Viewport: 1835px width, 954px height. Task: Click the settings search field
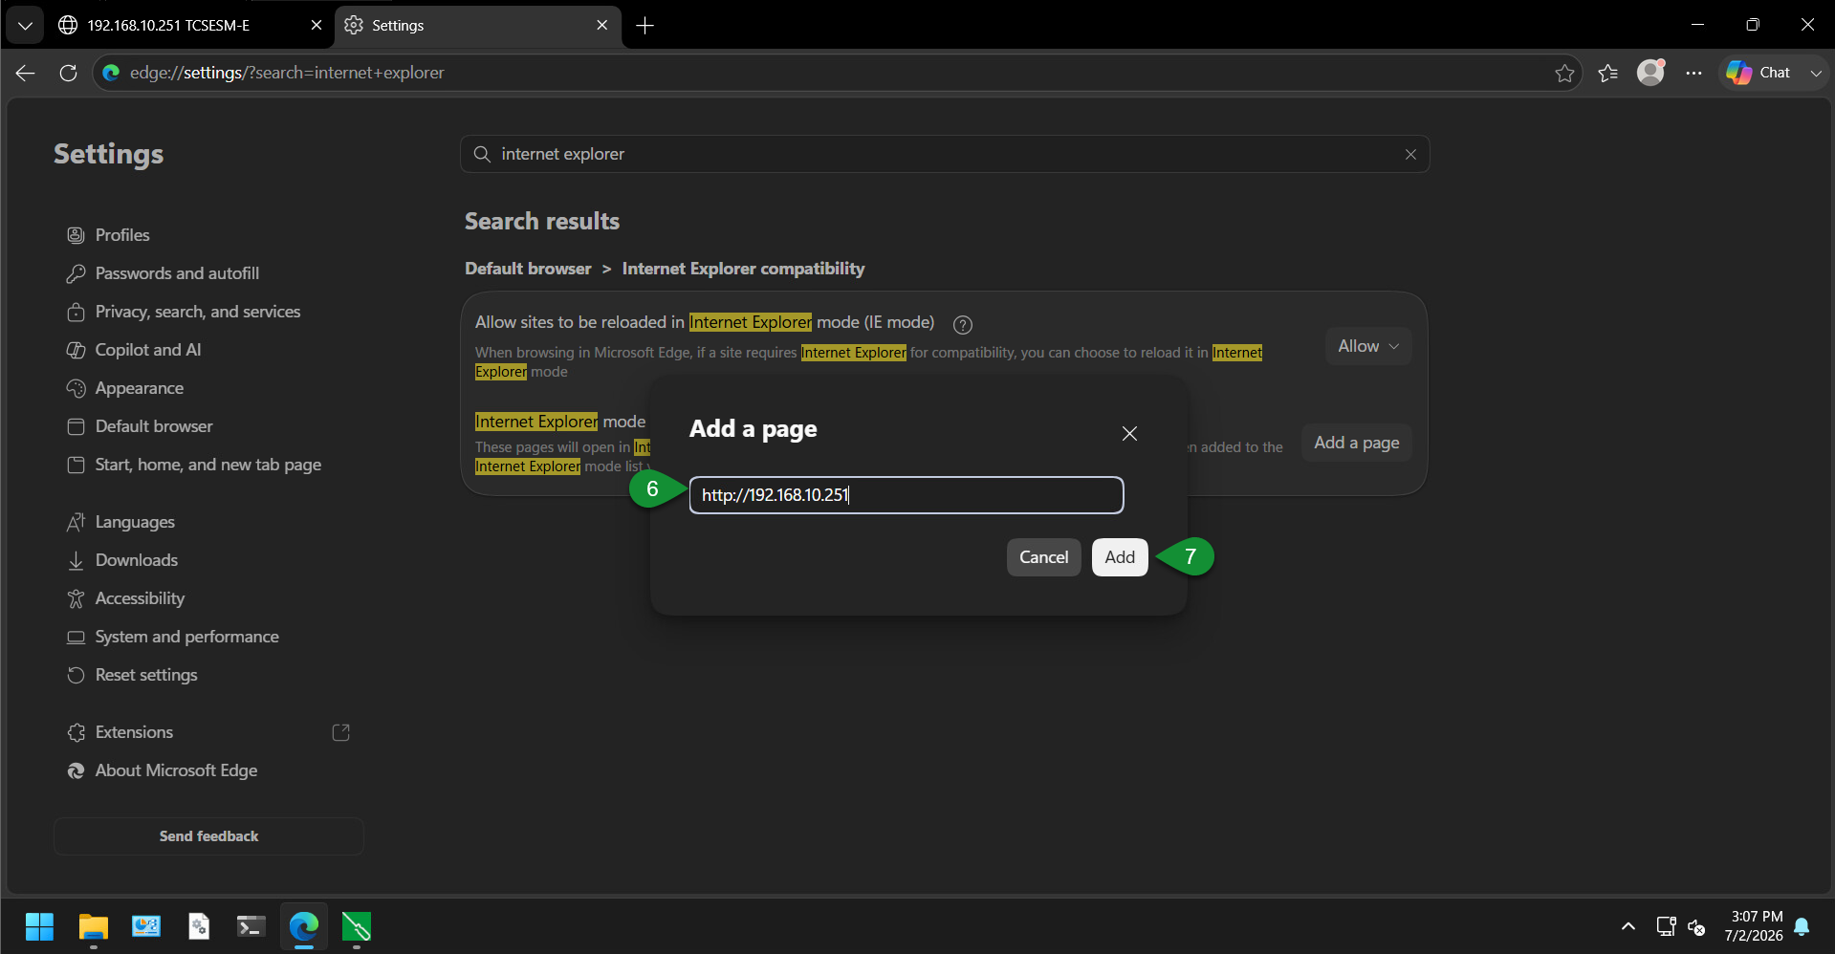pyautogui.click(x=945, y=154)
